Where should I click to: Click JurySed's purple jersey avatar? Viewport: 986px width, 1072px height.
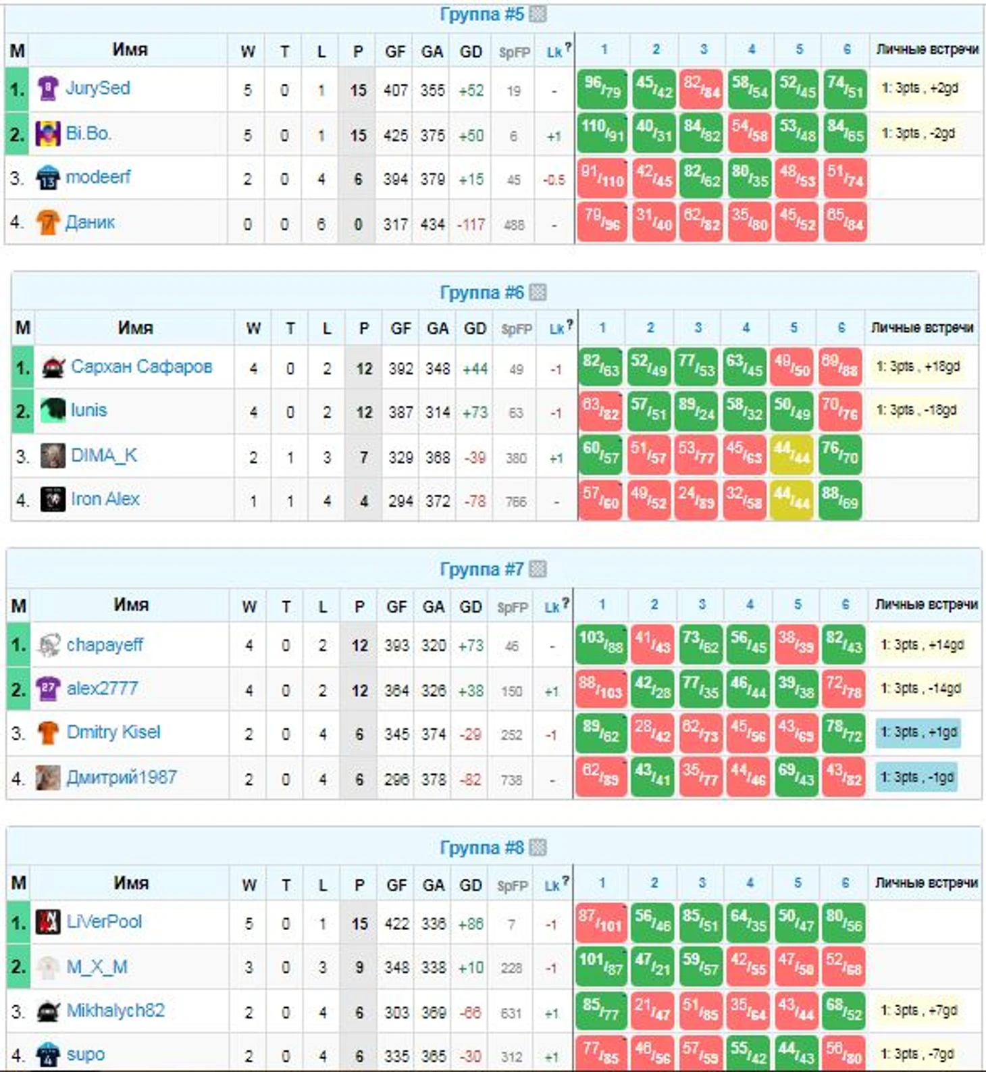[47, 89]
